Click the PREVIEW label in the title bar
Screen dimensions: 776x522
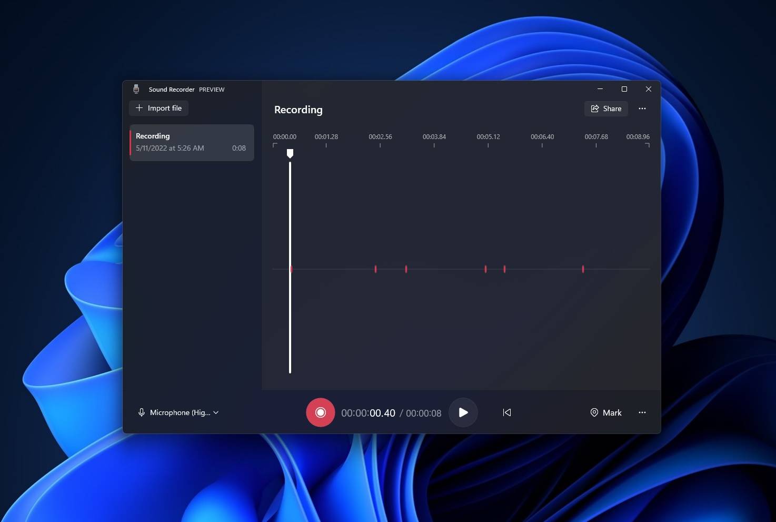[212, 89]
